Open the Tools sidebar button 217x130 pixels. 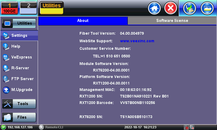(x=19, y=104)
